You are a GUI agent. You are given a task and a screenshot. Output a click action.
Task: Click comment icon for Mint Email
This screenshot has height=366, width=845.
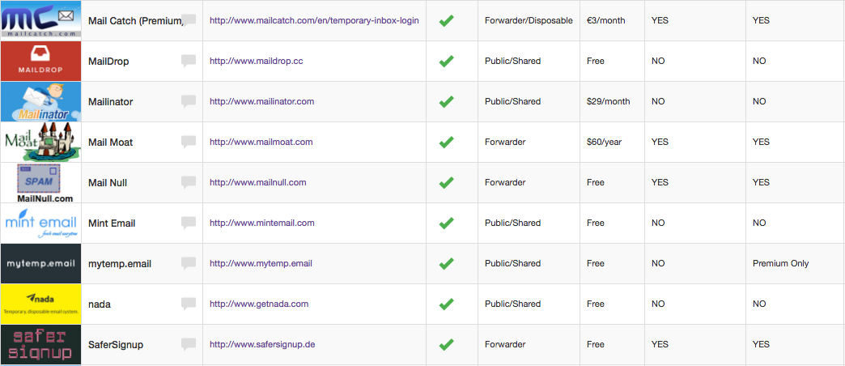coord(189,223)
